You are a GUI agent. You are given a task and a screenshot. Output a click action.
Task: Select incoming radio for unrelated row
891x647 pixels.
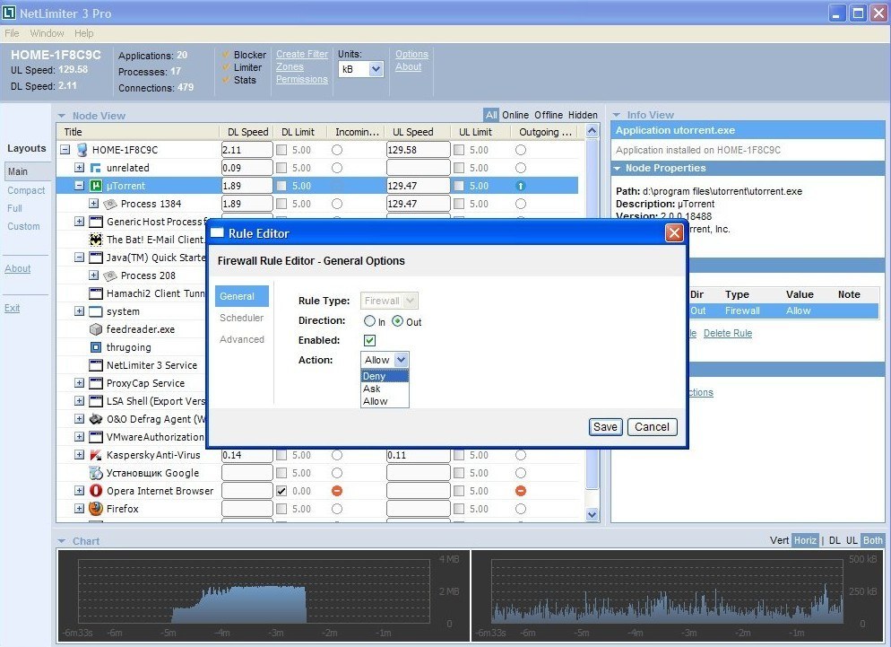click(x=337, y=168)
